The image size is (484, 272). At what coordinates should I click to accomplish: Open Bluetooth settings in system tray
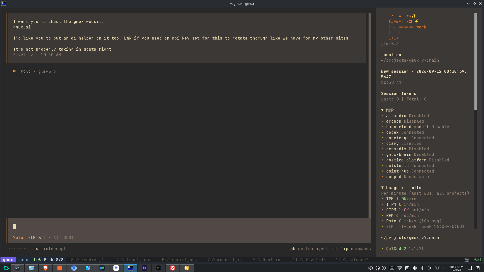(x=422, y=268)
